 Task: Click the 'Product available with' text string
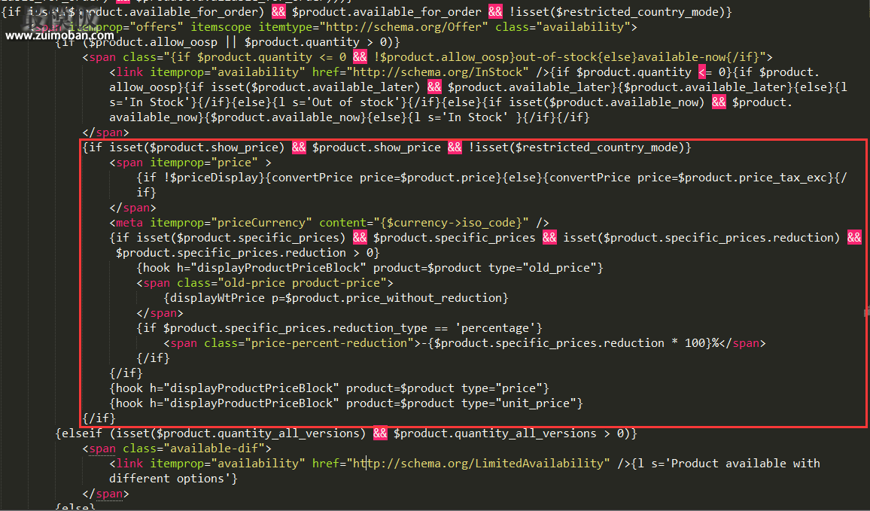(x=745, y=464)
